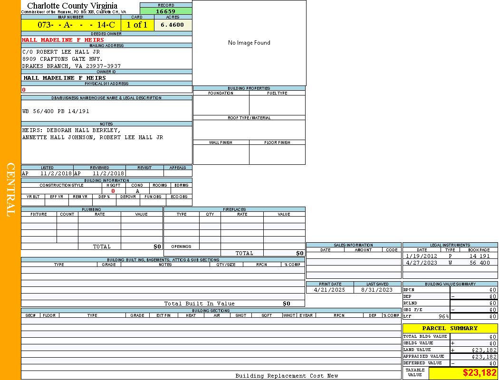
Task: Select the Listed date 11/2/2018
Action: (x=56, y=174)
